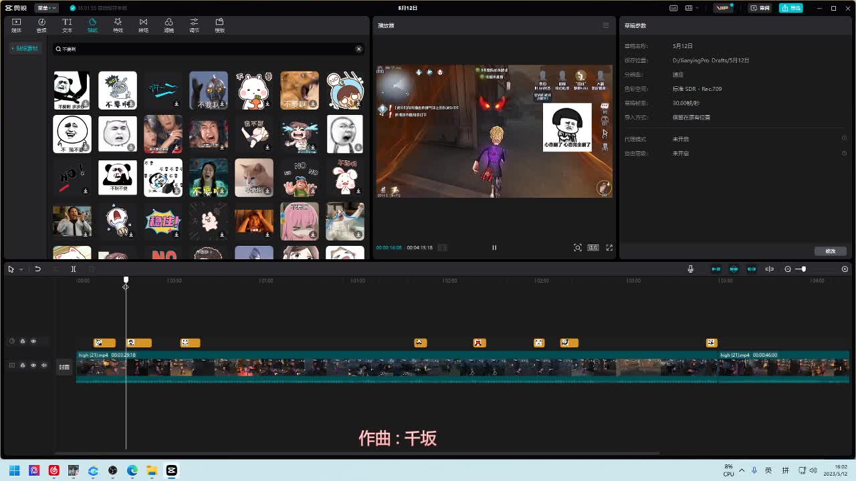
Task: Open the 适应 ratio button in player
Action: coord(593,247)
